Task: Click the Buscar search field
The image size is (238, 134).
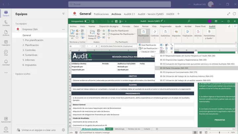Action: pyautogui.click(x=120, y=4)
